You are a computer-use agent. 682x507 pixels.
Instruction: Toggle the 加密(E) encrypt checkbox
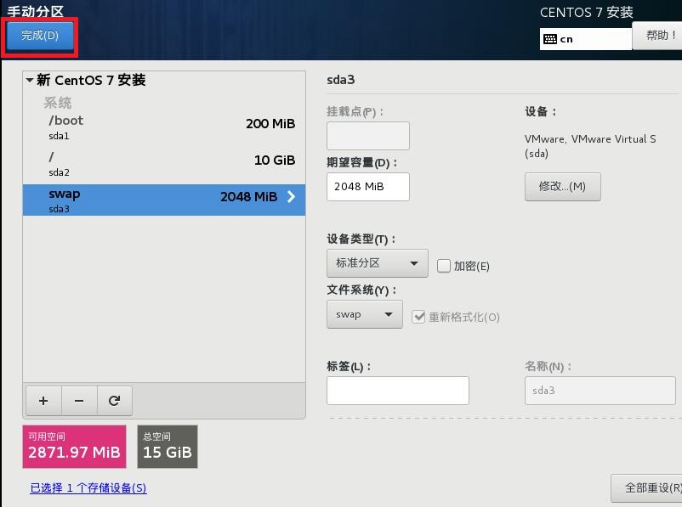(443, 266)
